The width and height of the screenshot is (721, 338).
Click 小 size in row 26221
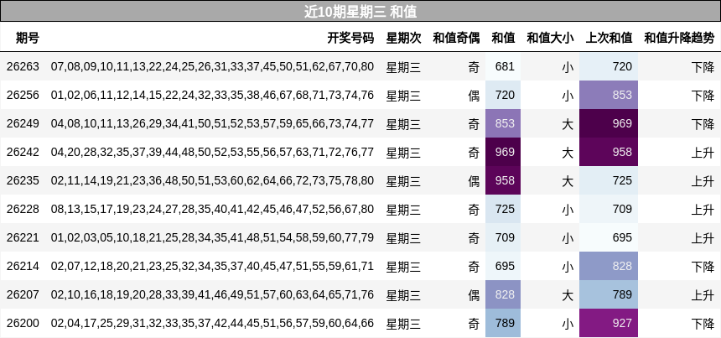(568, 238)
